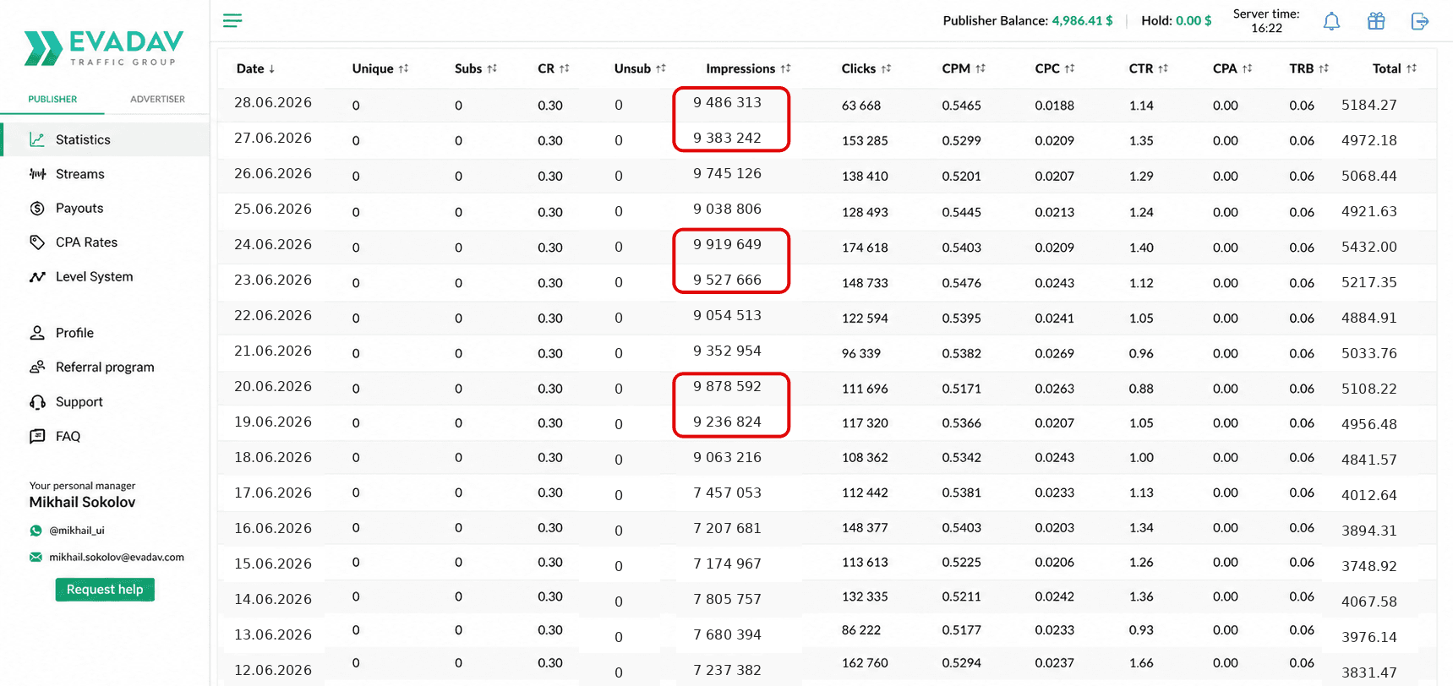Image resolution: width=1453 pixels, height=686 pixels.
Task: Click total value 4067.58
Action: click(1369, 602)
